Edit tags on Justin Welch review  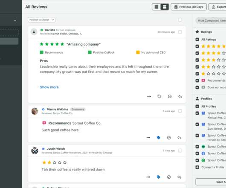tap(158, 177)
